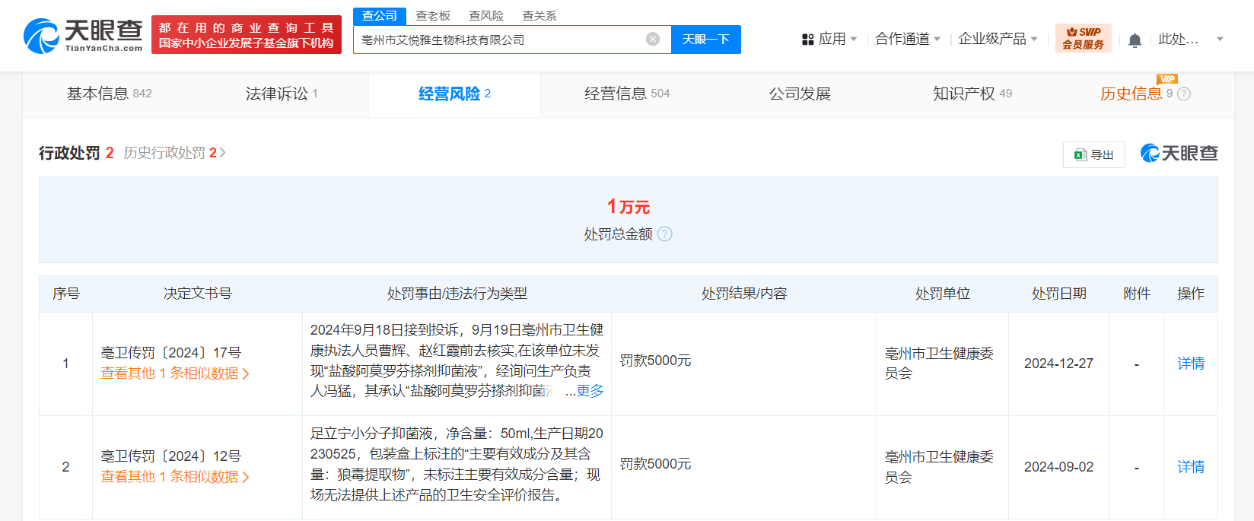Open the 法律诉讼 tab
1254x521 pixels.
pyautogui.click(x=282, y=94)
